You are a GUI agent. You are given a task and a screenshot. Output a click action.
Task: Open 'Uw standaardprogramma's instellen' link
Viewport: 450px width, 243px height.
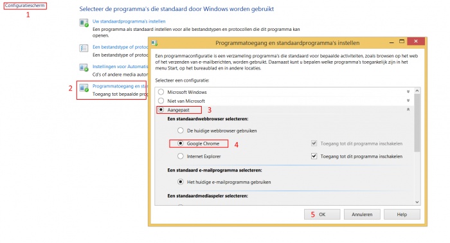(129, 21)
